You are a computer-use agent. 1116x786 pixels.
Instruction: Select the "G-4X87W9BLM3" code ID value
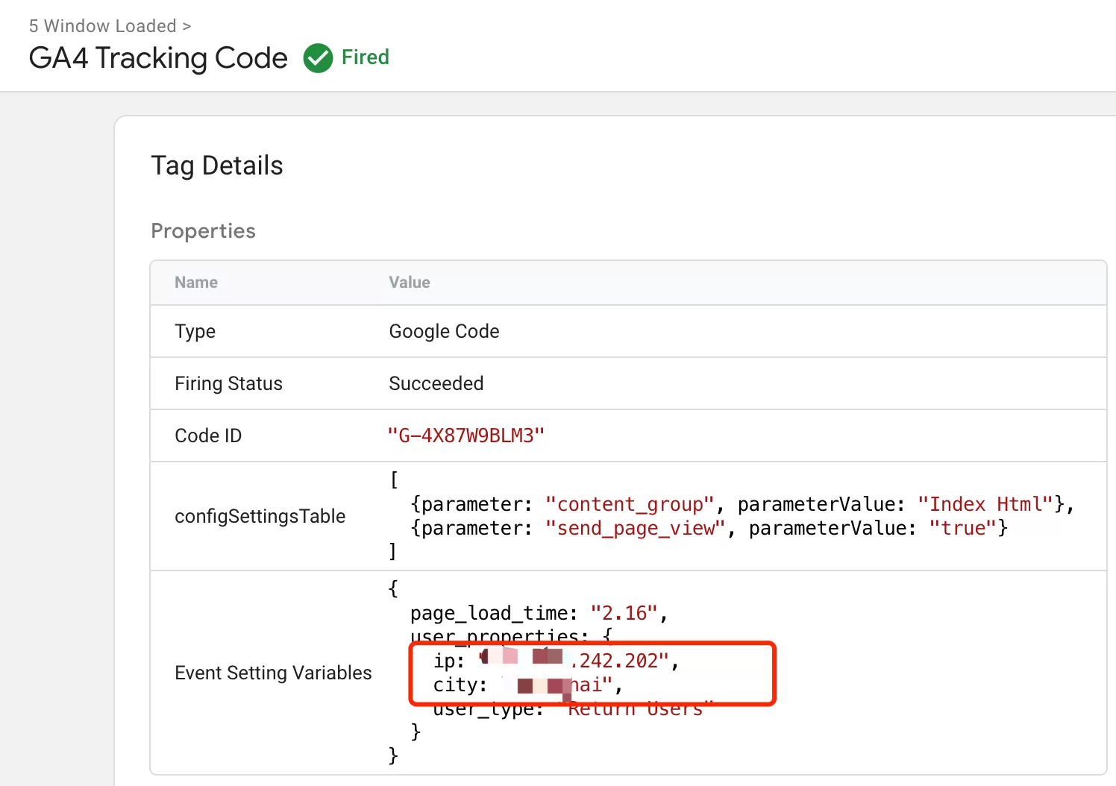point(466,436)
